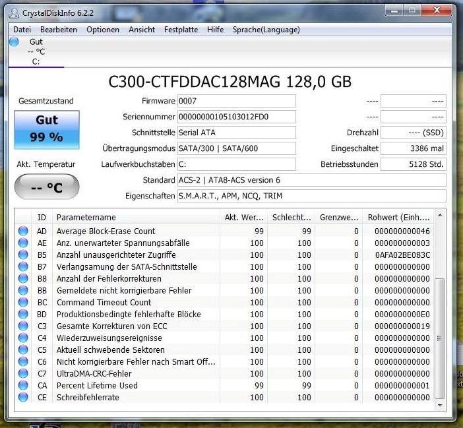Click the Eingeschaltet field 3386 mal

pos(414,148)
